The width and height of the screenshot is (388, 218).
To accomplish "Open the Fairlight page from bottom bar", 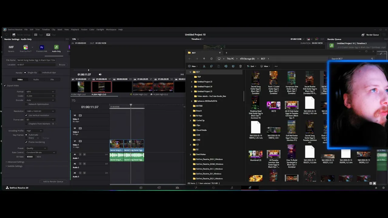I will pyautogui.click(x=232, y=188).
